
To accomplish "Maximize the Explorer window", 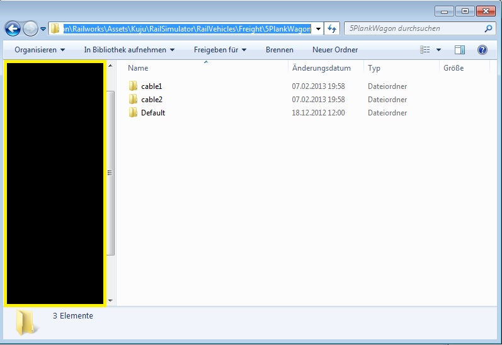I will (465, 11).
